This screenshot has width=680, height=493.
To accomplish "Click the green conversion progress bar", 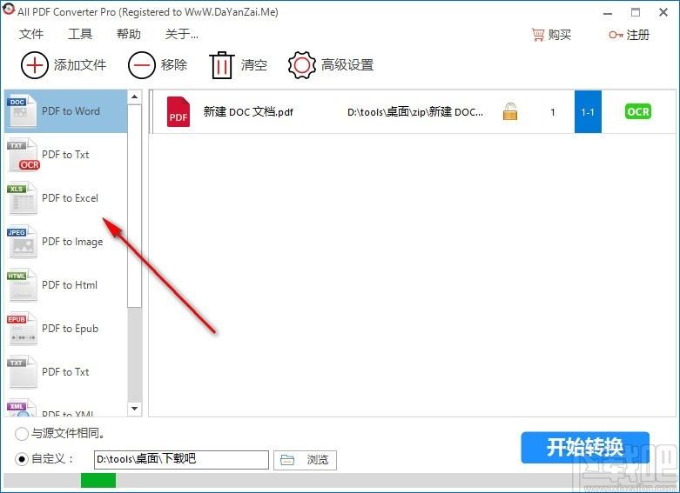I will coord(98,480).
